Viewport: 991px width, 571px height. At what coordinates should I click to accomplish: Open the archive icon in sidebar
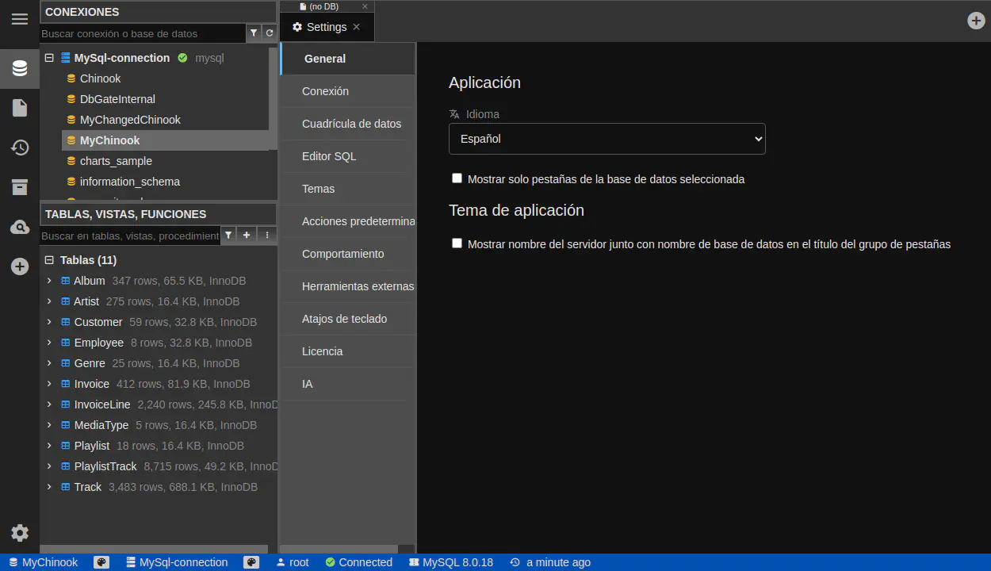pos(20,187)
